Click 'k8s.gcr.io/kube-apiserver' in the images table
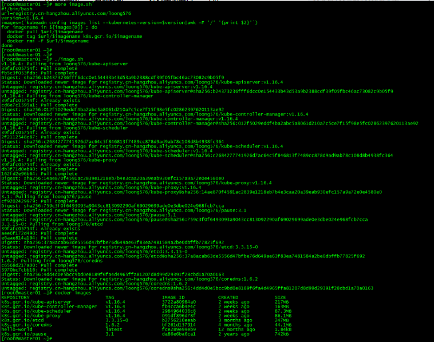 [36, 302]
